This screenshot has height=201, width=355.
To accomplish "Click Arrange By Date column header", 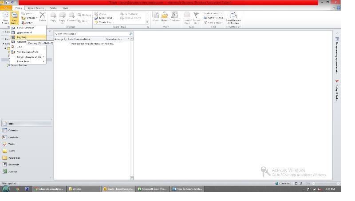I will coord(79,39).
